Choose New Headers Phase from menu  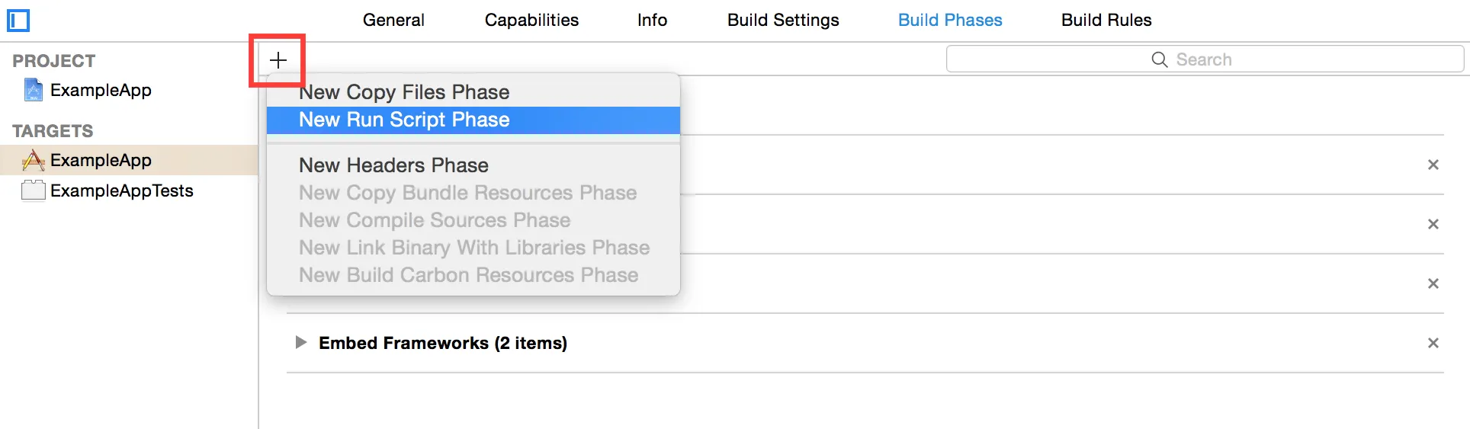point(393,165)
